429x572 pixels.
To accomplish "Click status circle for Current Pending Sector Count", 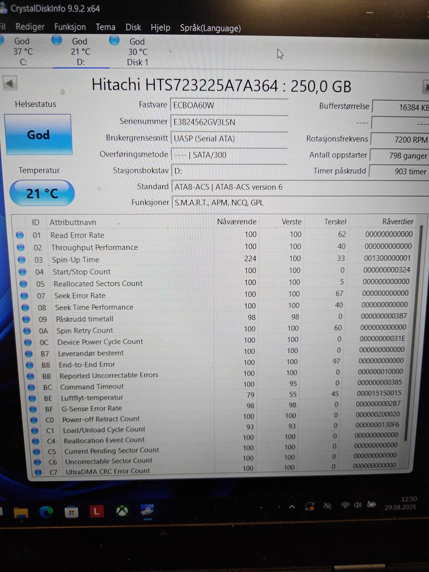I will coord(37,451).
